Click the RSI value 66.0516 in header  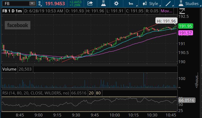point(79,93)
